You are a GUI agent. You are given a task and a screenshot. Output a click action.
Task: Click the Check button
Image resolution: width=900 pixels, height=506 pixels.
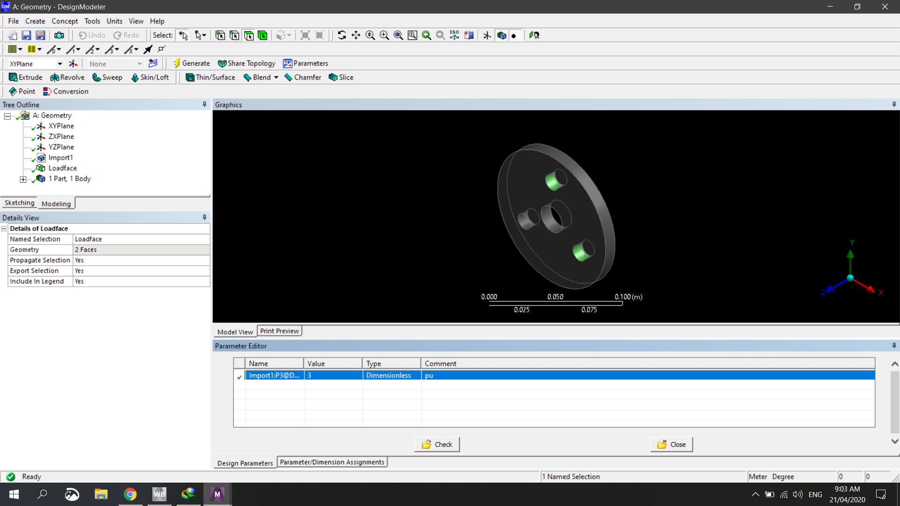436,444
